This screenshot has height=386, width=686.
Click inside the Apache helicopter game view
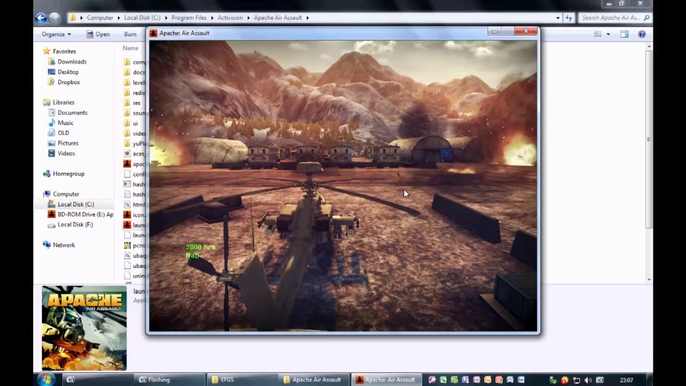343,186
